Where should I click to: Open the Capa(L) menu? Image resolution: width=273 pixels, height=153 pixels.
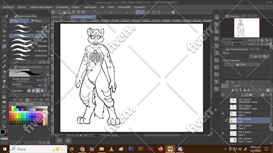tap(76, 7)
